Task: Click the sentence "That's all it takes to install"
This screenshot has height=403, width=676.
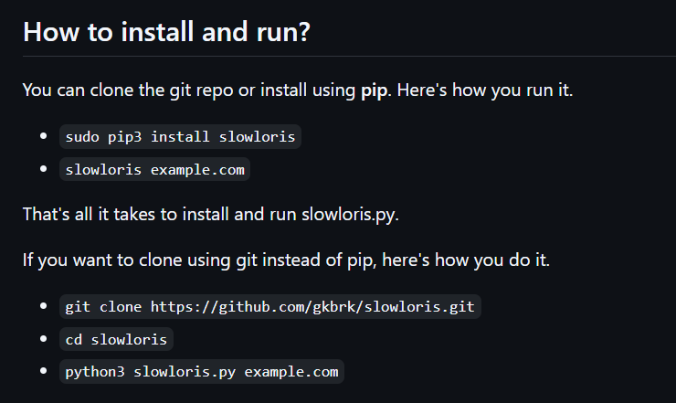Action: click(210, 215)
